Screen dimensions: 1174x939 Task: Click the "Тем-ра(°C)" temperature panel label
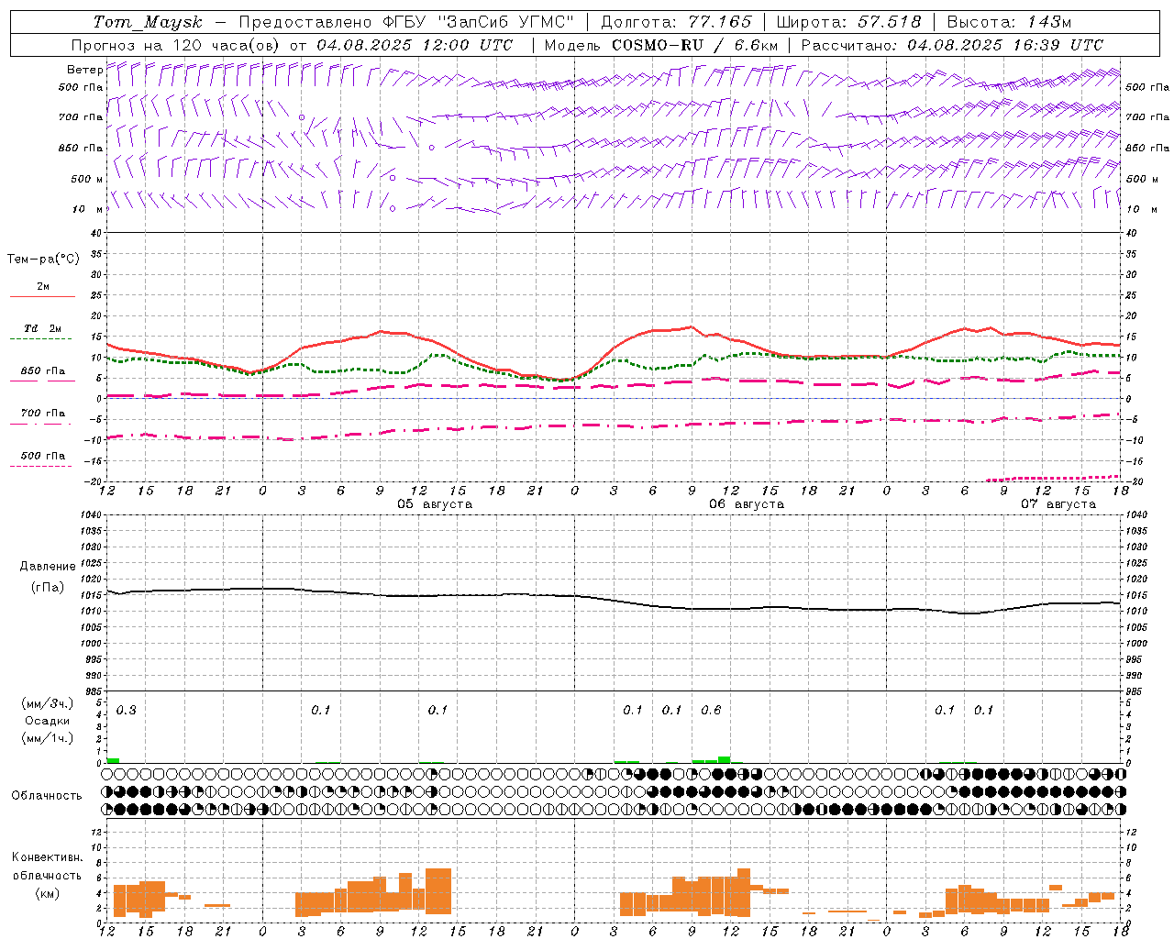click(43, 260)
